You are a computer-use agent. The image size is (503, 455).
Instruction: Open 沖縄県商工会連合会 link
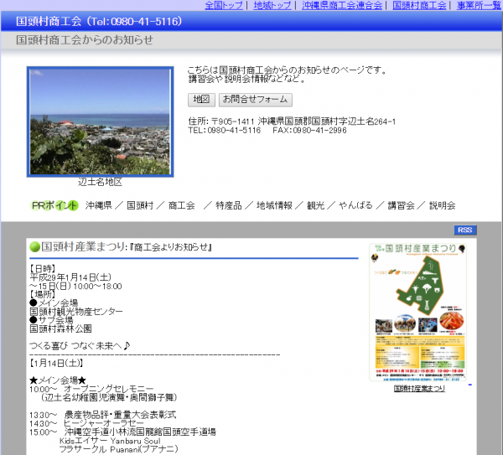point(342,5)
